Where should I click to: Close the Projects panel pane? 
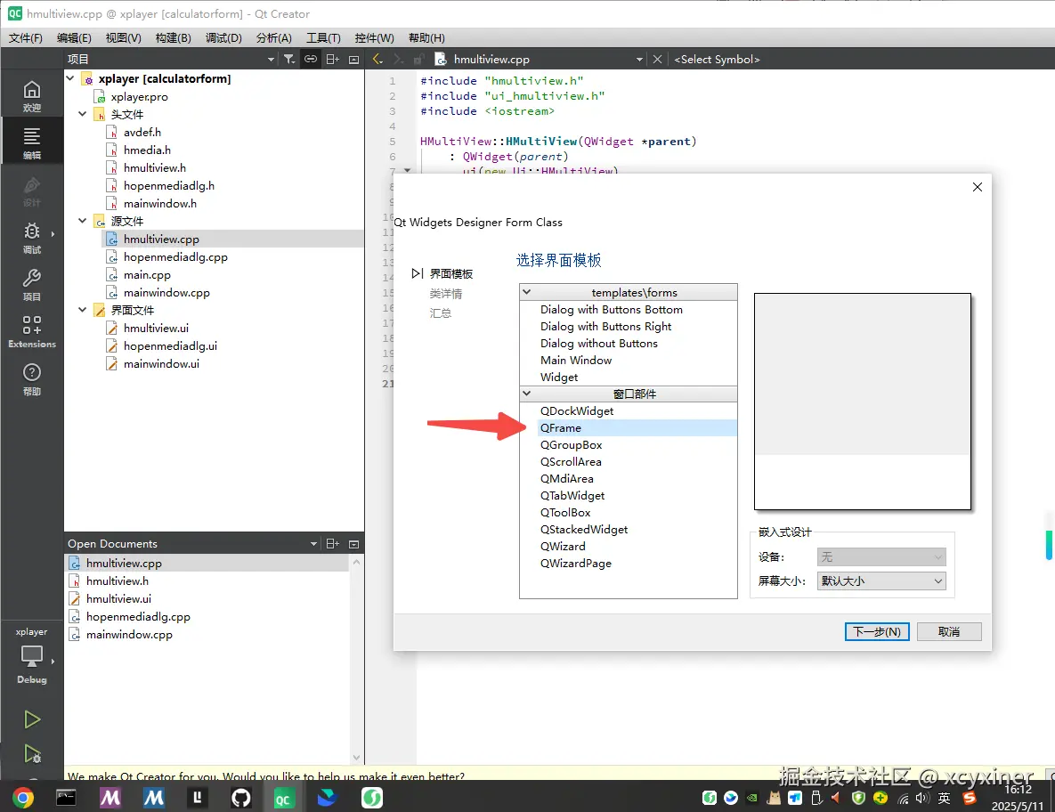(x=354, y=59)
